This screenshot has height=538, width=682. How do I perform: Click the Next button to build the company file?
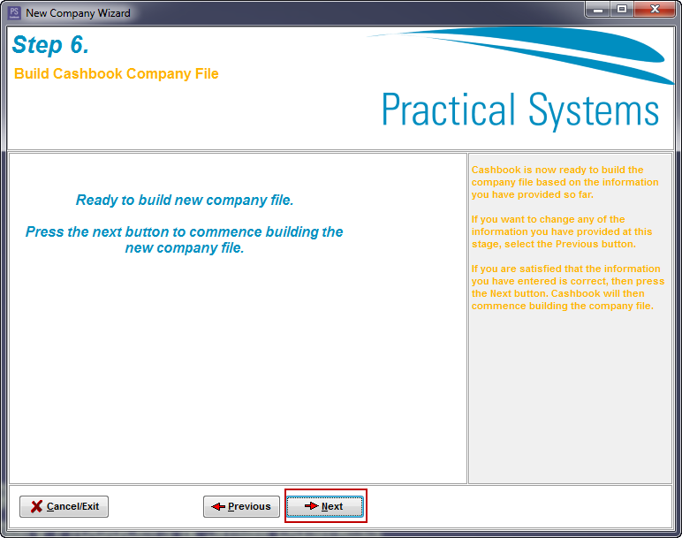coord(325,506)
